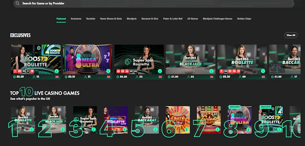
Task: Click player count icon showing 52
Action: coord(137,77)
